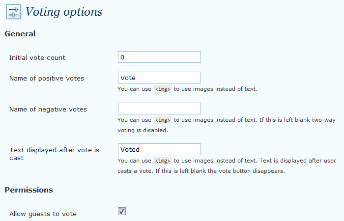Click img tag under negative votes field
Viewport: 344px width, 221px height.
(163, 120)
